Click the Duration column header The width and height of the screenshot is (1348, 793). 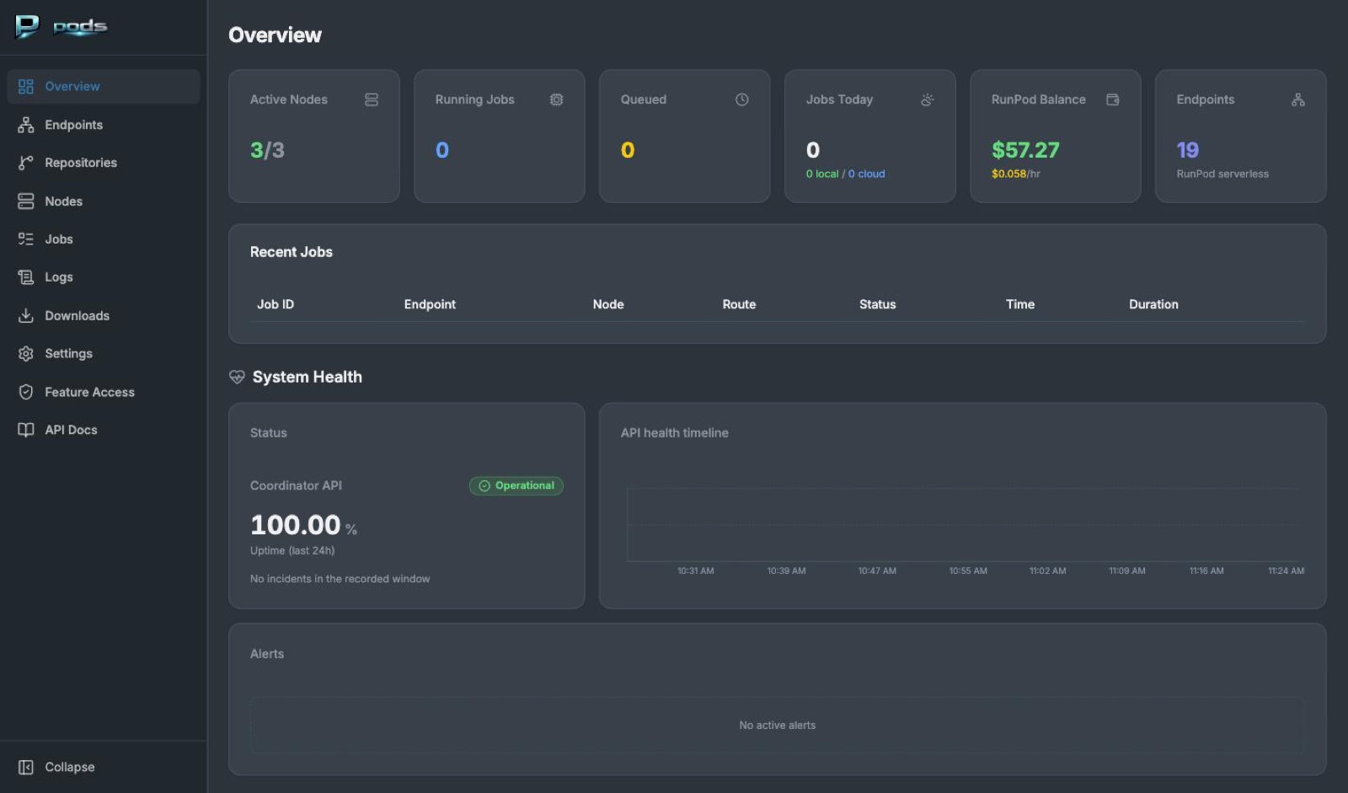pos(1153,304)
